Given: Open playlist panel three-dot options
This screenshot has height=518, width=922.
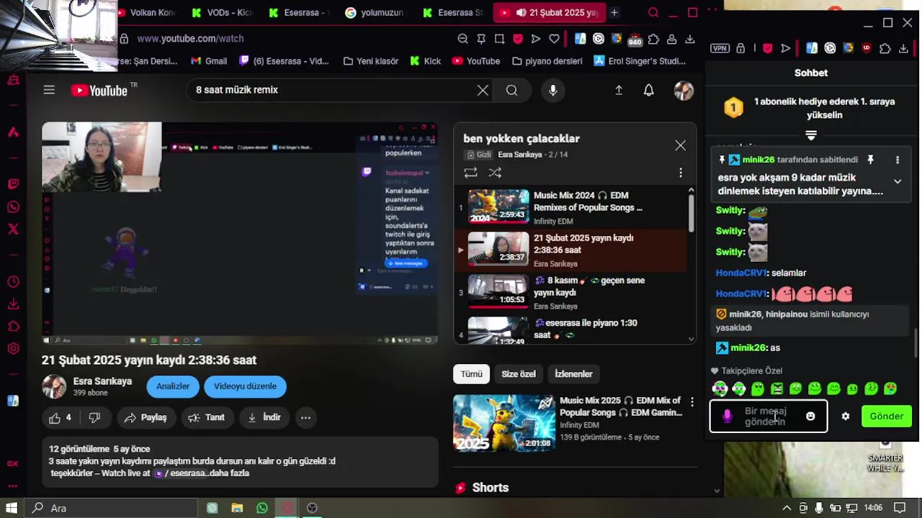Looking at the screenshot, I should (x=680, y=173).
